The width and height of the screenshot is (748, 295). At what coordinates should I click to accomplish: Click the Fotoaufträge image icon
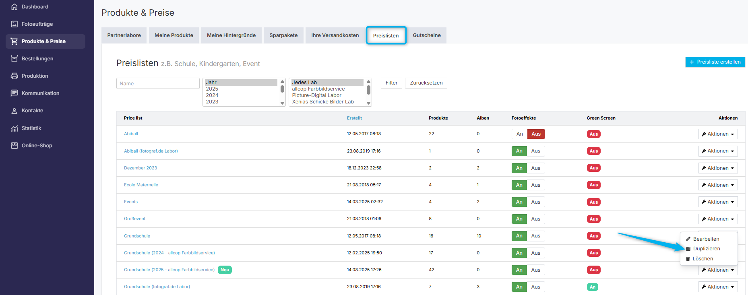(x=14, y=24)
